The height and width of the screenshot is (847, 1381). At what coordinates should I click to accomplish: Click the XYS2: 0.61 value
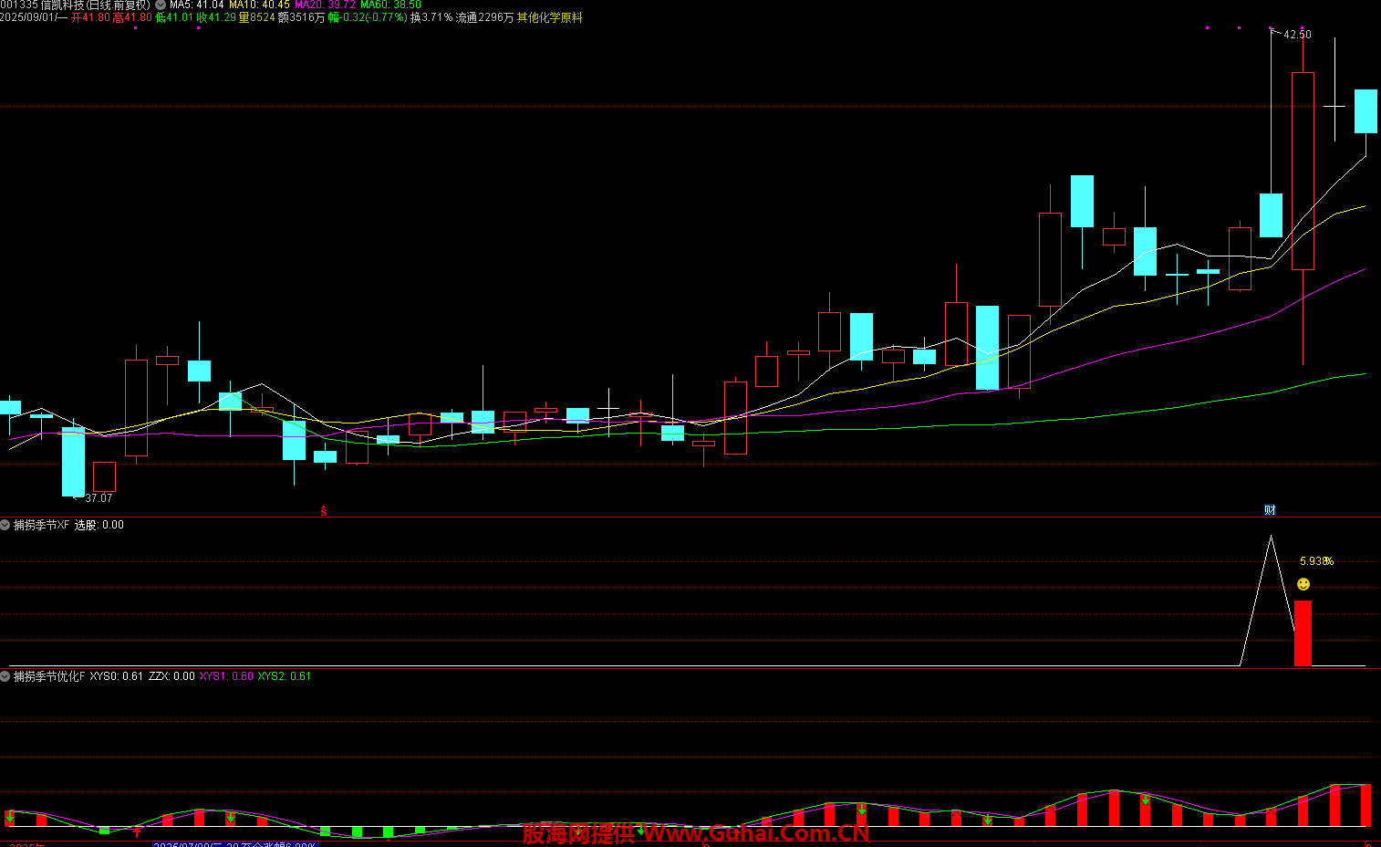[285, 676]
